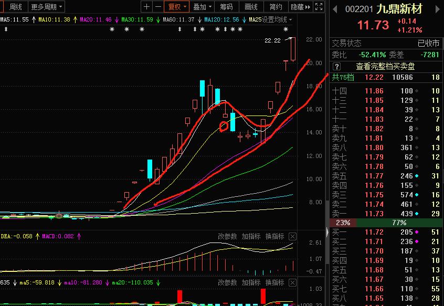
Task: Click the MA20 down-arrow indicator
Action: click(117, 20)
